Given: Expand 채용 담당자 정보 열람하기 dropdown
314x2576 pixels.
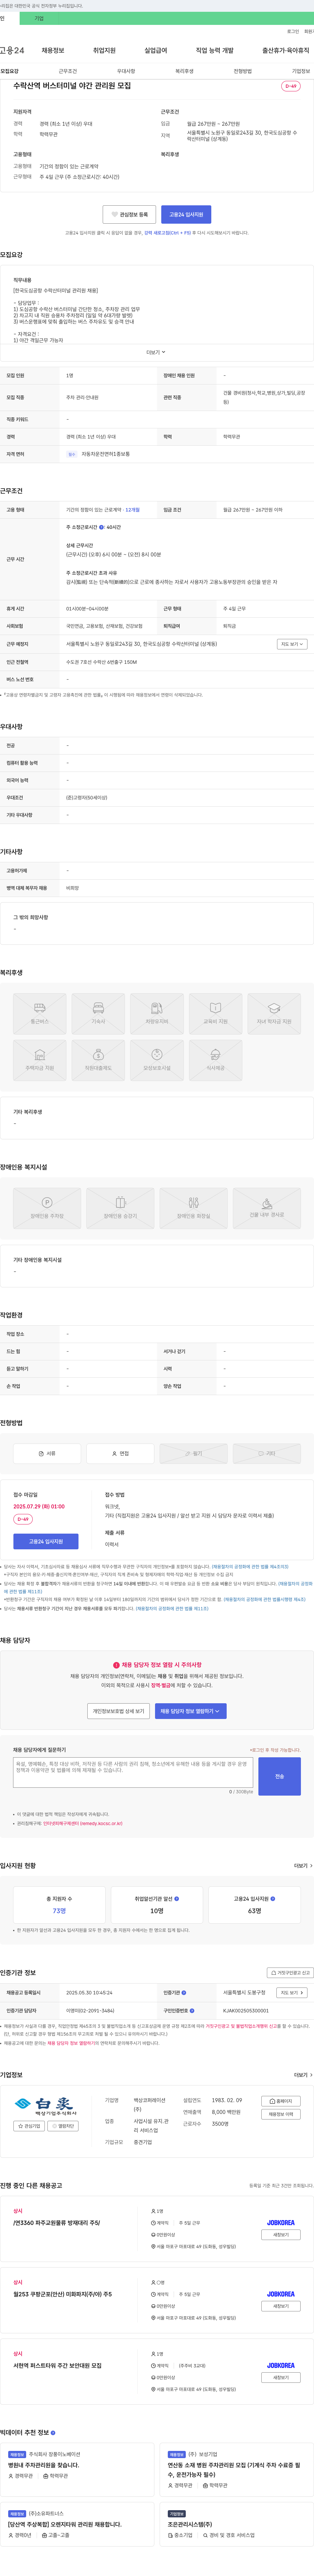Looking at the screenshot, I should pos(190,1711).
